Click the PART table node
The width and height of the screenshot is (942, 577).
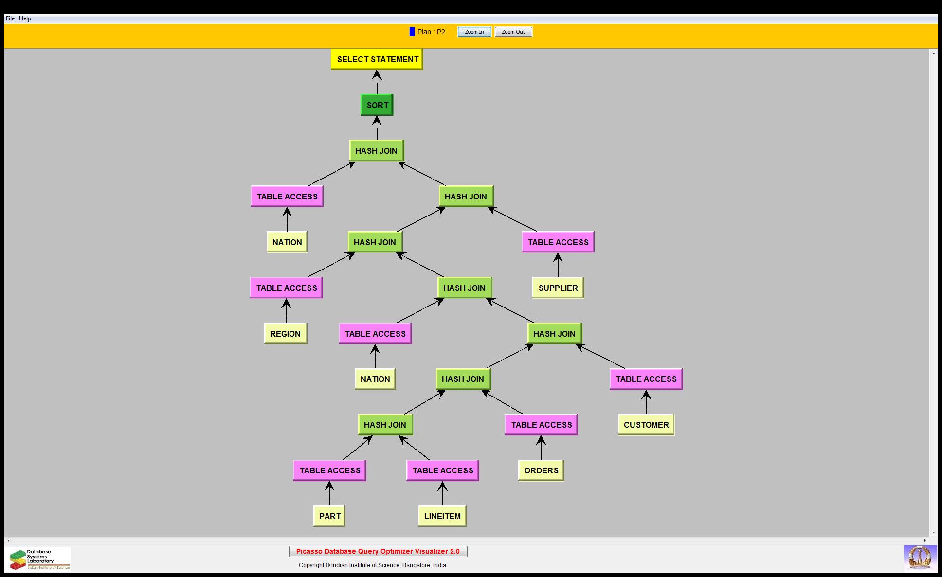[x=329, y=516]
